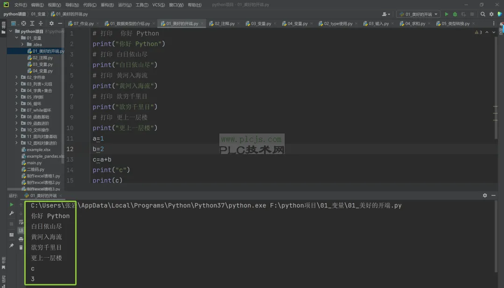Screen dimensions: 504x288
Task: Open the run configuration dropdown 01_美好的开端
Action: tap(419, 14)
